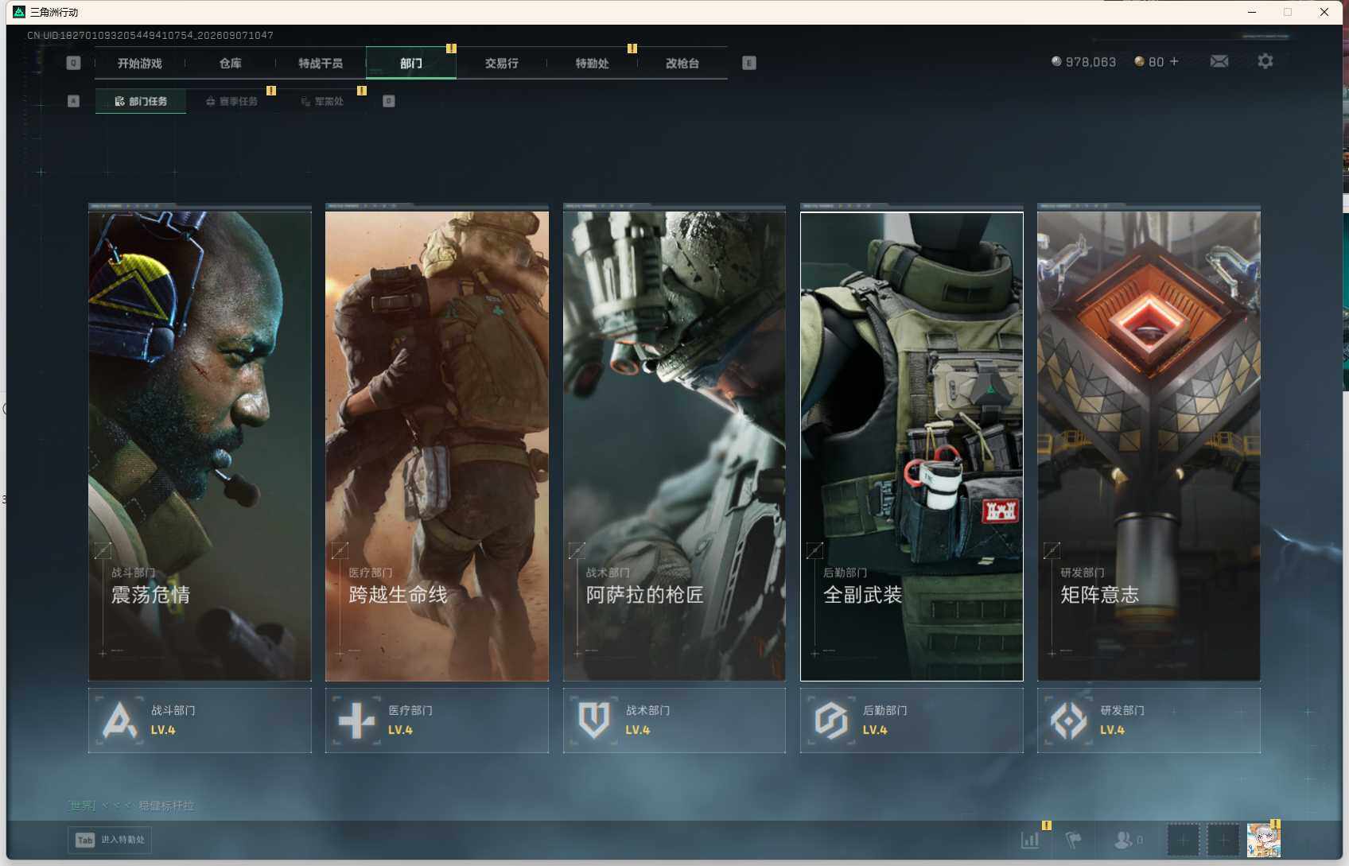Screen dimensions: 1349x866
Task: Click the Tactical department (战术部门) shield icon
Action: click(594, 720)
